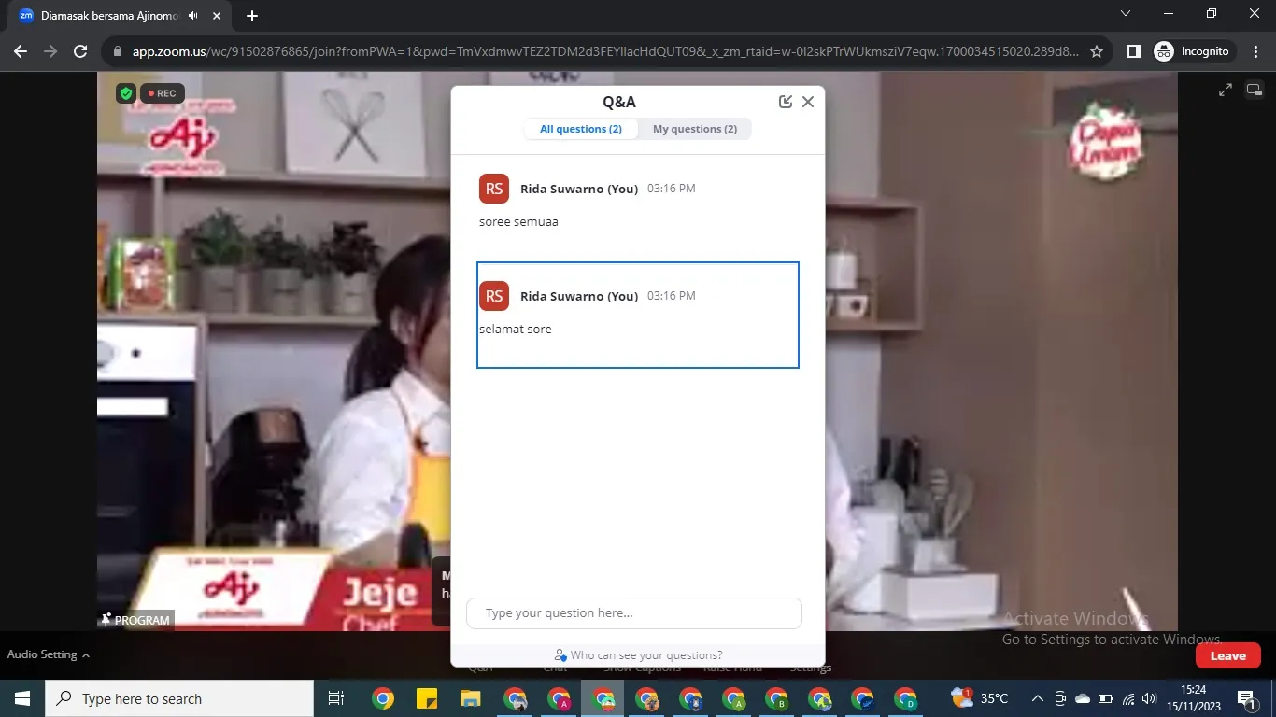Click the taskbar search box

(x=179, y=698)
